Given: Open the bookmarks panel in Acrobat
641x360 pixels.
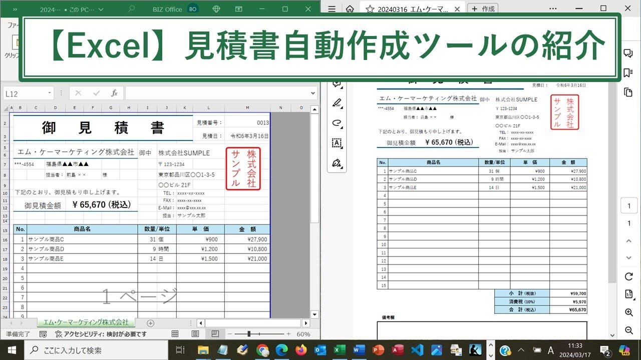Looking at the screenshot, I should 628,73.
